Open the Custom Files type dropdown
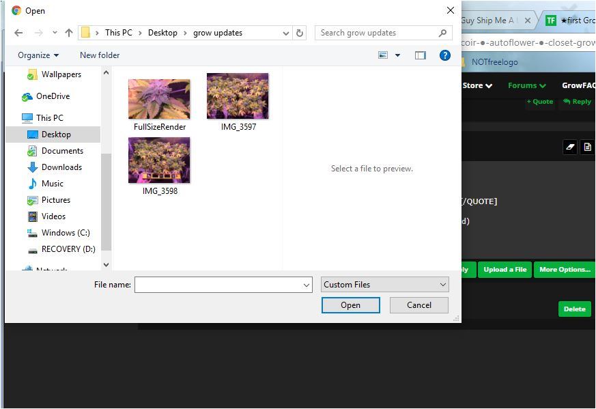This screenshot has height=409, width=596. 384,285
